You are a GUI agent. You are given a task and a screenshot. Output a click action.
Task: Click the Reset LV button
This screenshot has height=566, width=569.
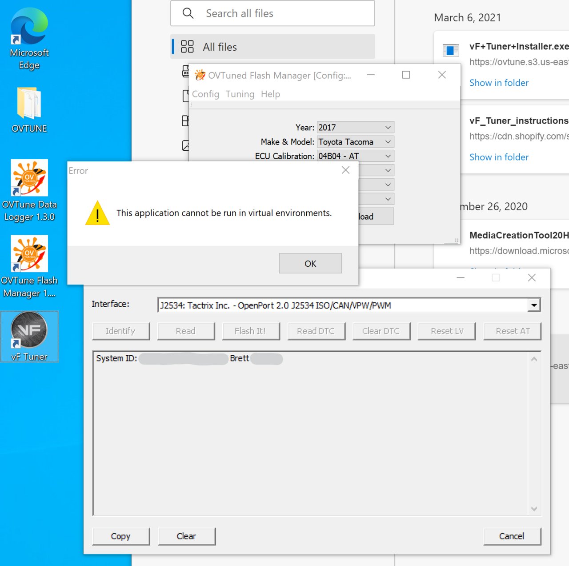pyautogui.click(x=447, y=331)
